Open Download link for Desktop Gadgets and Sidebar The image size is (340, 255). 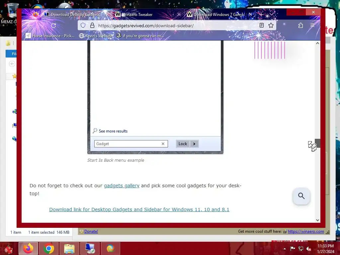(139, 210)
